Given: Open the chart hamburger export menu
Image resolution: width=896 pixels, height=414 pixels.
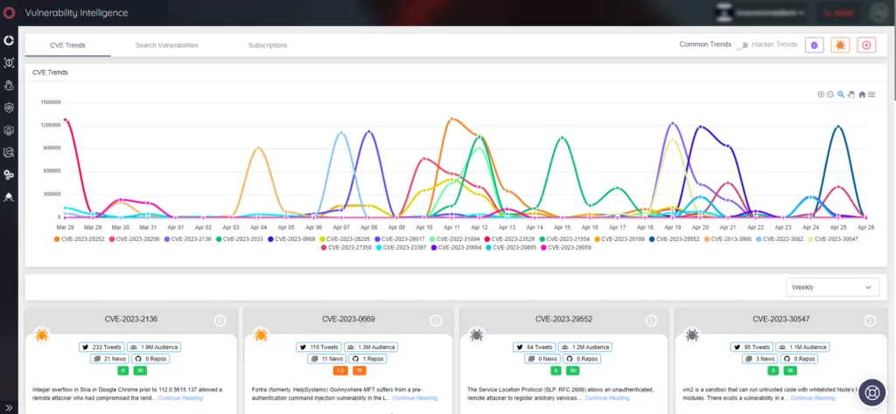Looking at the screenshot, I should [871, 94].
